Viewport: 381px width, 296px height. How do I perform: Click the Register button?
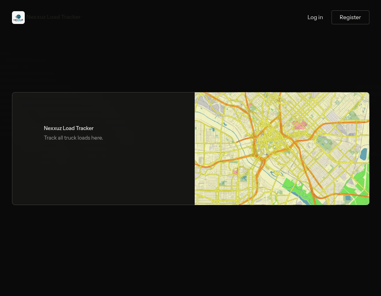click(350, 17)
